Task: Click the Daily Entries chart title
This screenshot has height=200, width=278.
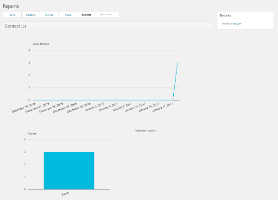Action: (x=41, y=44)
